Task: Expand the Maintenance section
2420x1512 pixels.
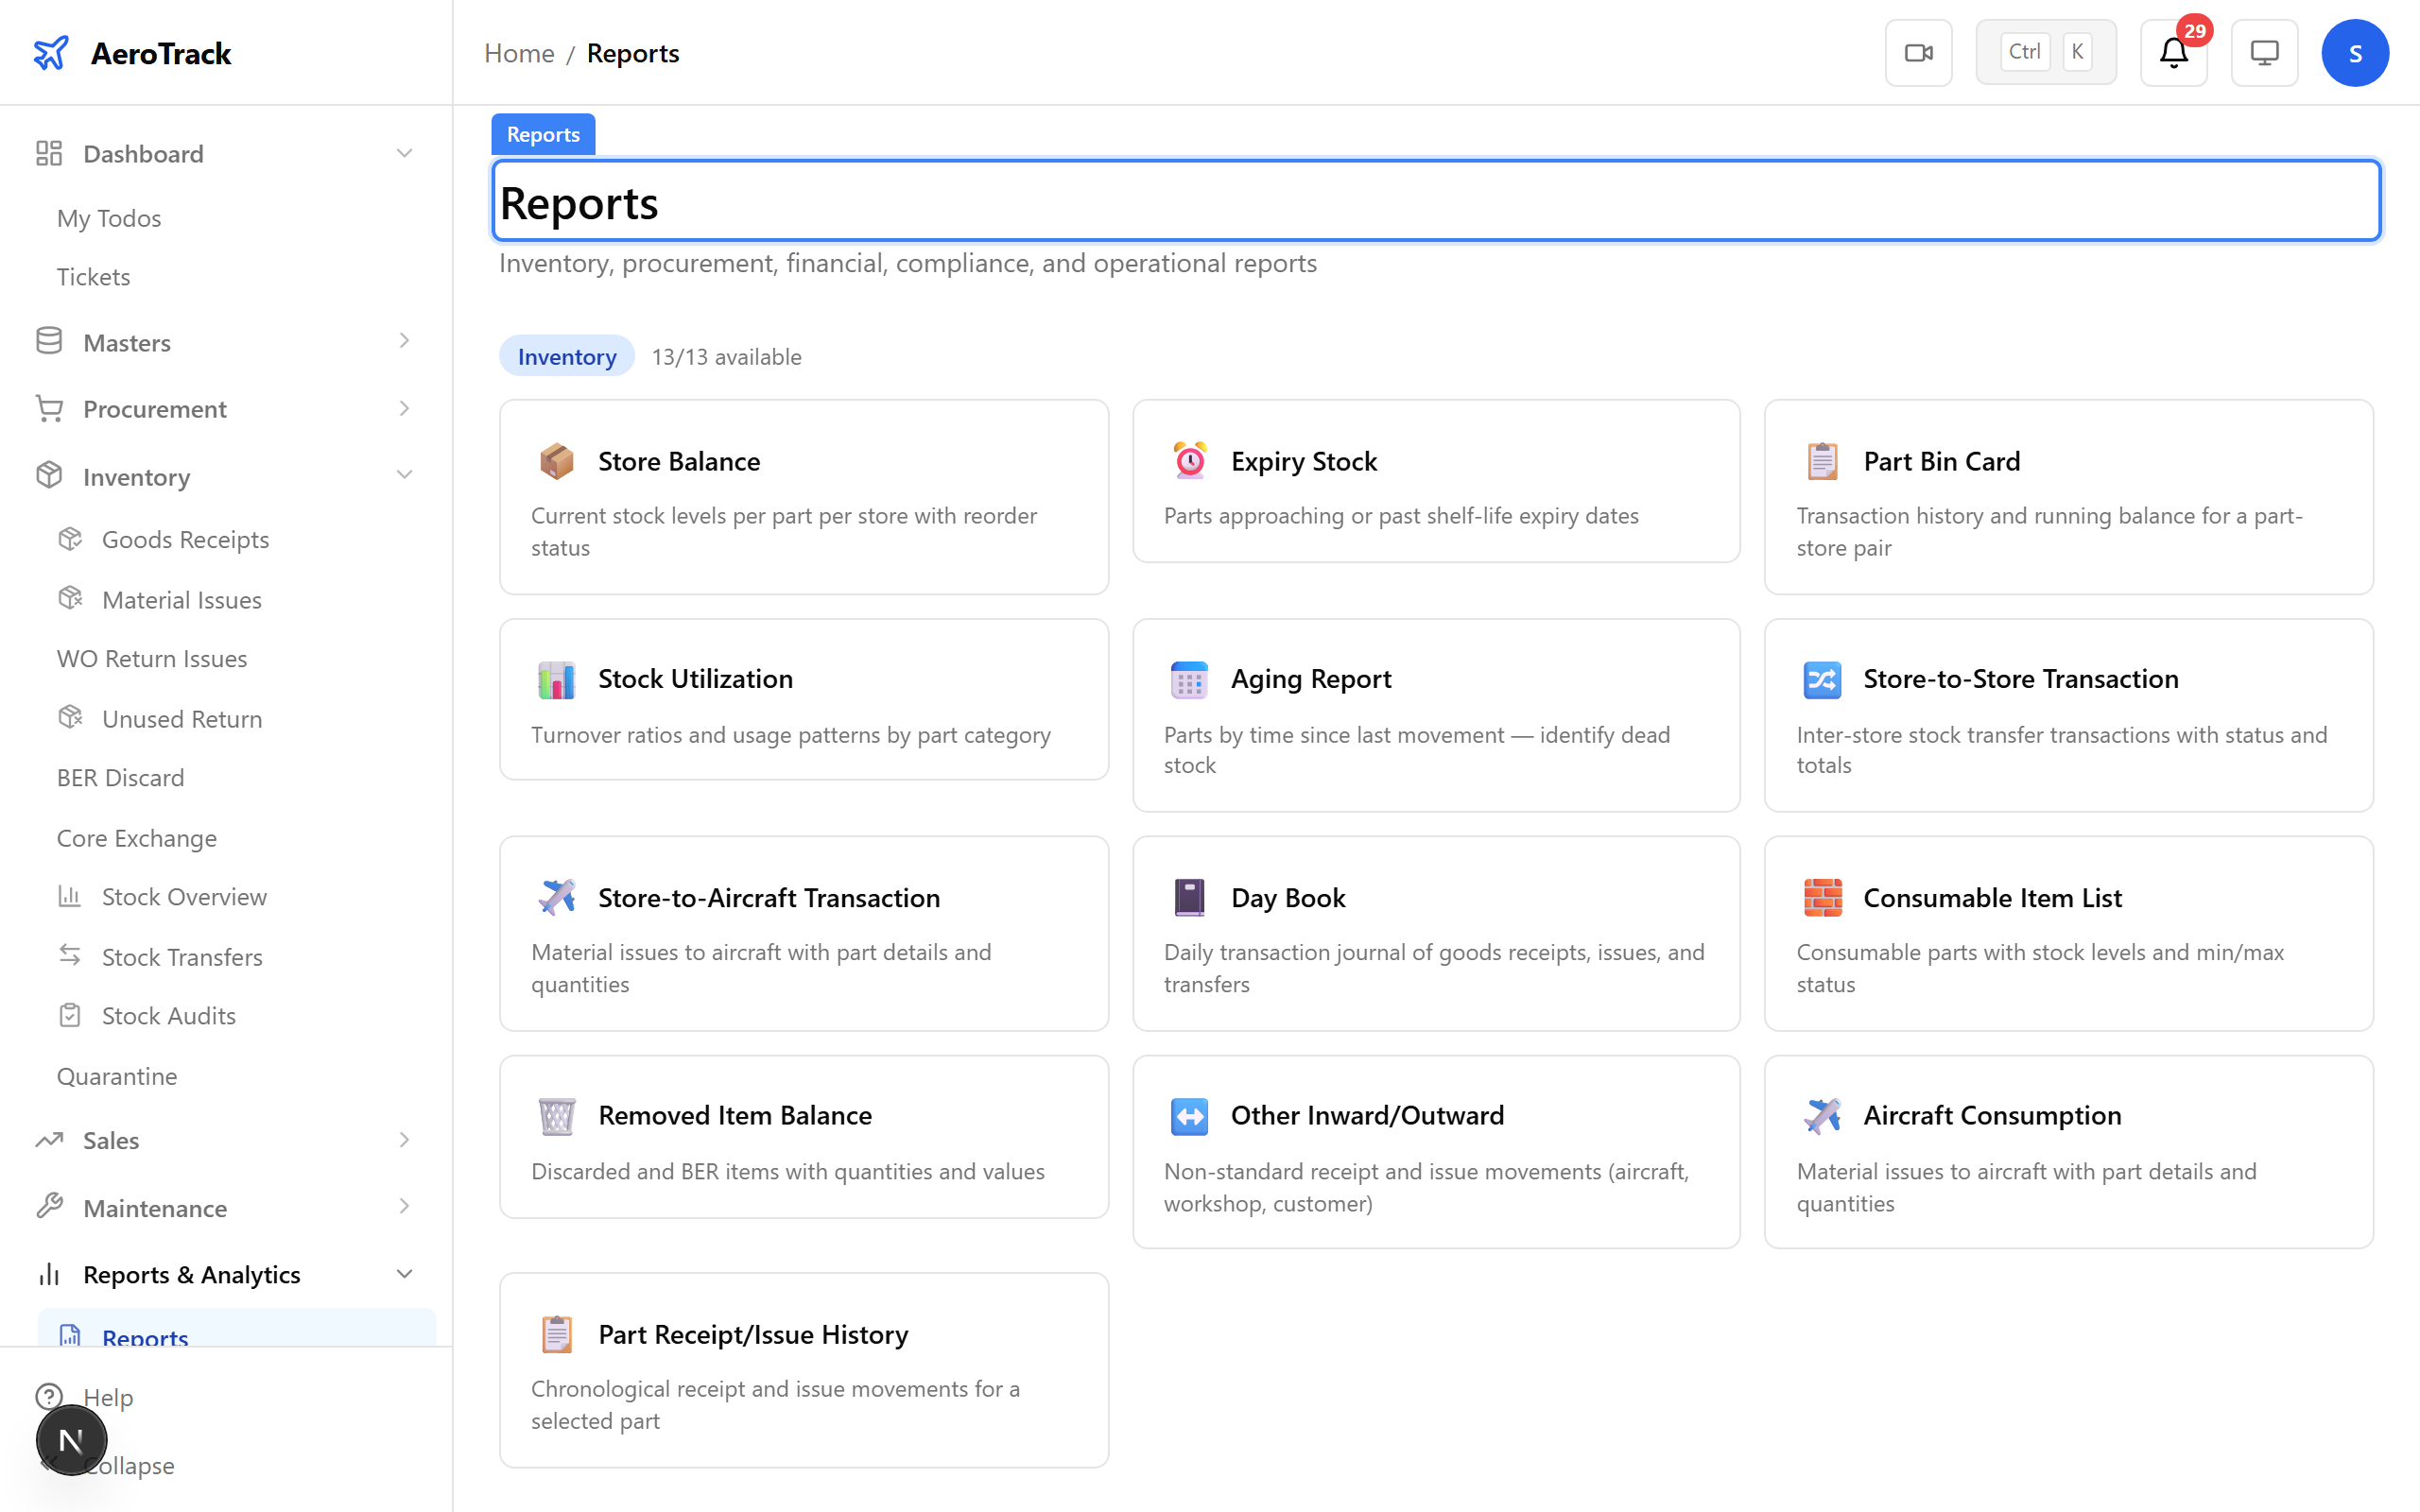Action: [404, 1207]
